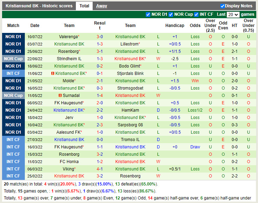Disable the INT CF filter checkbox
The width and height of the screenshot is (258, 203).
196,14
